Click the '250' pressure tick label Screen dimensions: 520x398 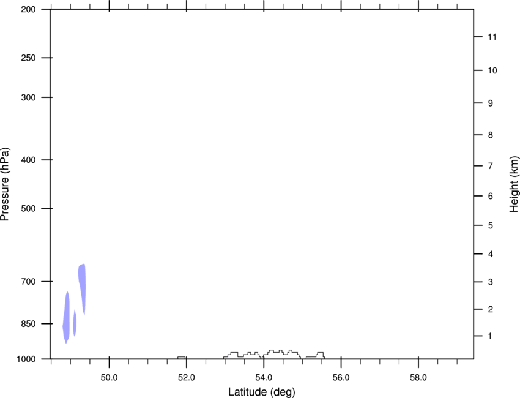coord(28,58)
